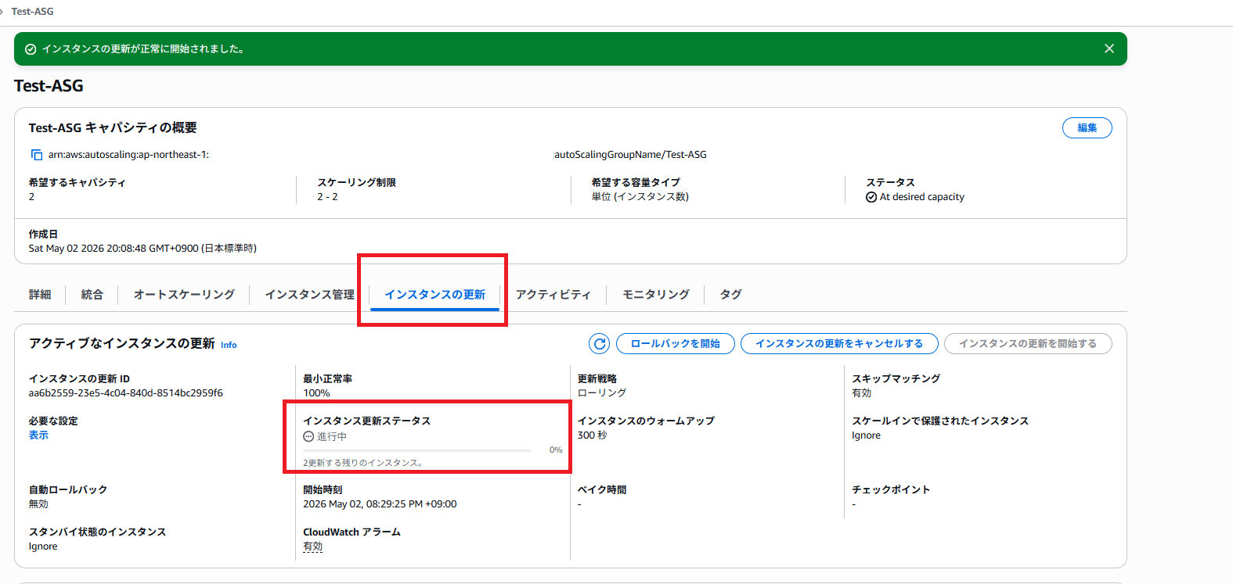Click the 進行中 in-progress status icon
Screen dimensions: 1233x584
[308, 437]
